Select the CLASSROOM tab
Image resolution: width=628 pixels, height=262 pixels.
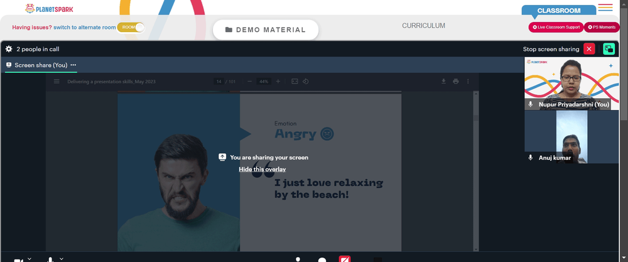pyautogui.click(x=559, y=11)
